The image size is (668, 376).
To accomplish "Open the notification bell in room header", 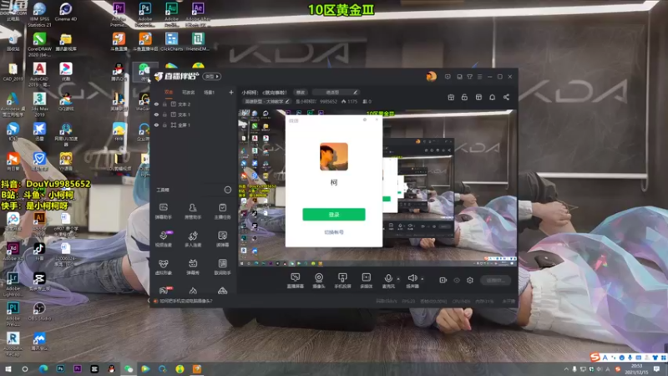I will pos(492,97).
